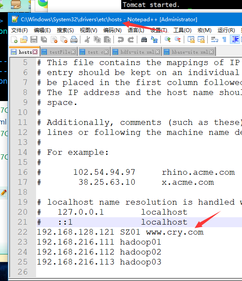
Task: Open the 运行(R) menu
Action: pos(226,30)
